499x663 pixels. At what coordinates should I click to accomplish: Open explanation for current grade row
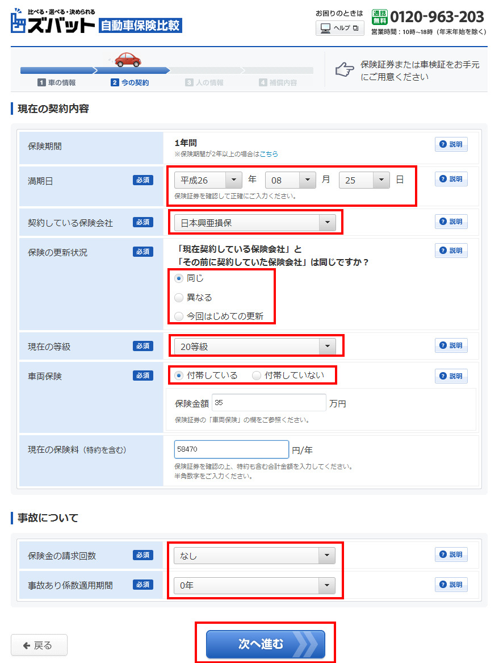tap(451, 345)
